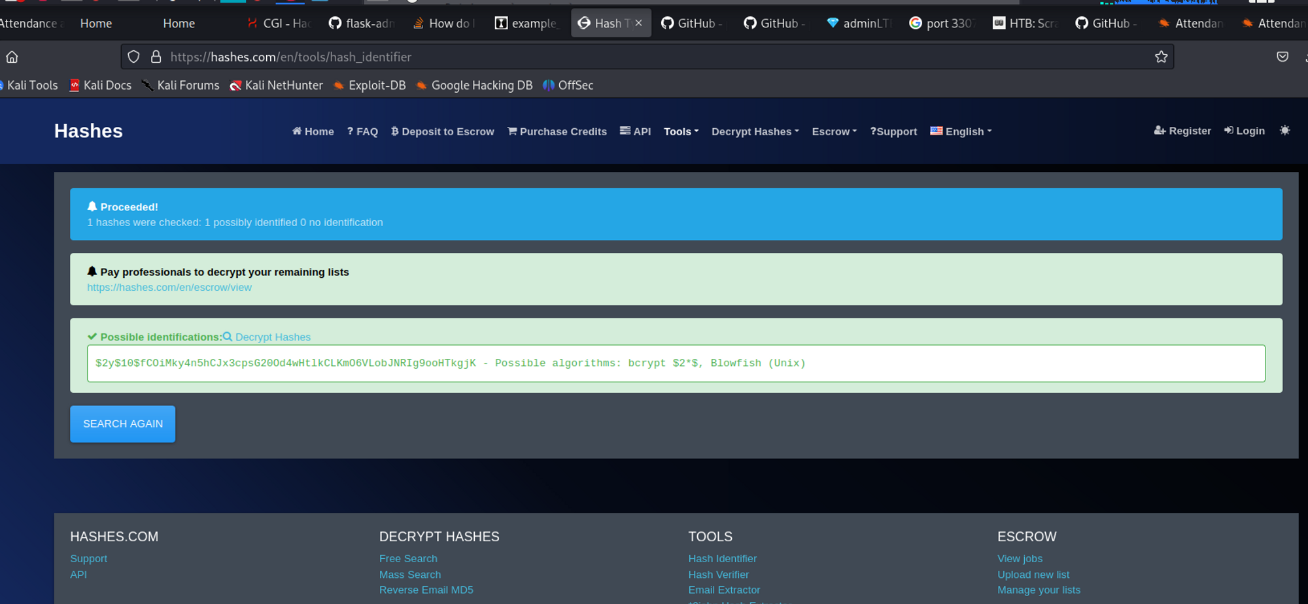The width and height of the screenshot is (1308, 604).
Task: Open the Free Search footer link
Action: point(408,558)
